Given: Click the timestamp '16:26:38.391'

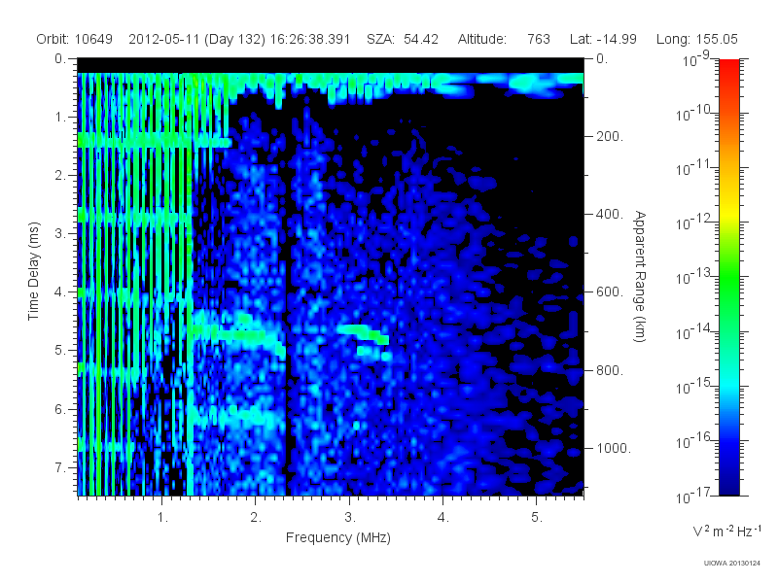Looking at the screenshot, I should [x=310, y=39].
